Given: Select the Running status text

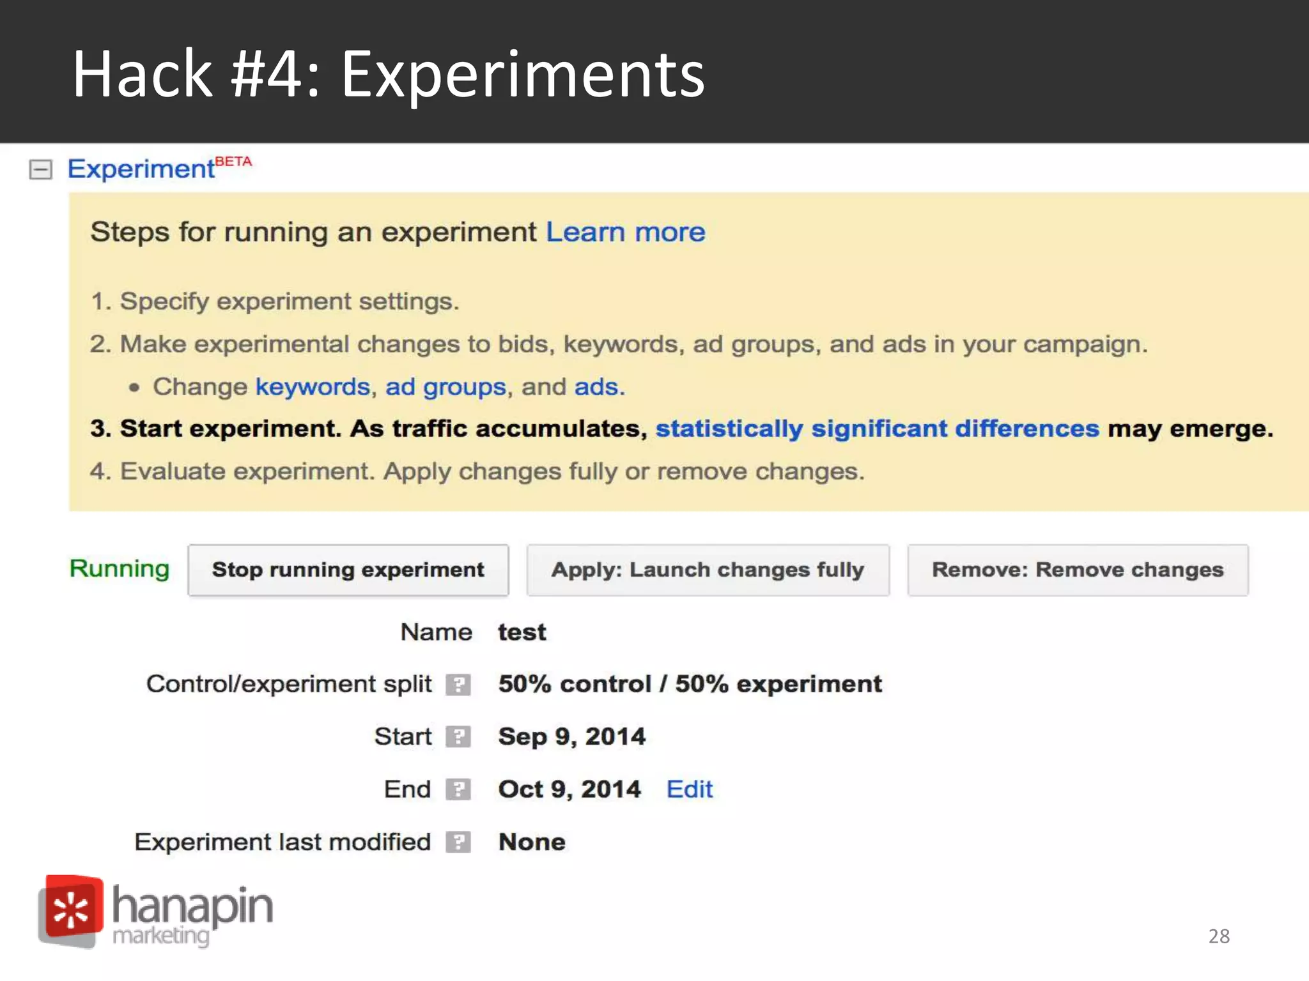Looking at the screenshot, I should point(120,568).
